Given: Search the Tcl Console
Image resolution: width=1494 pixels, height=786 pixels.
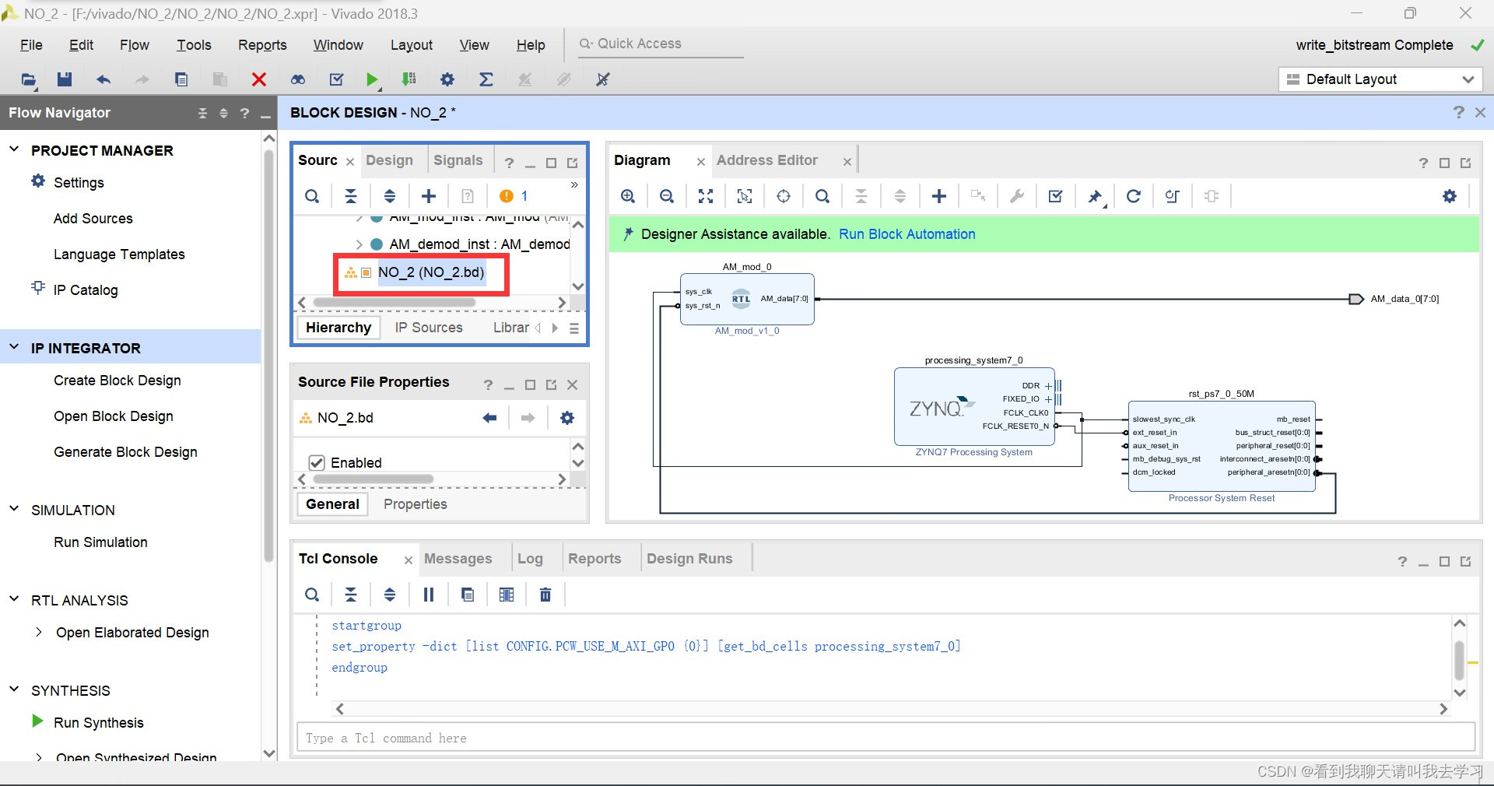Looking at the screenshot, I should pos(312,595).
